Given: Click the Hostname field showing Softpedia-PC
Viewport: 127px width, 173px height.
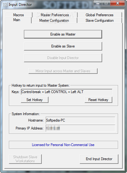Looking at the screenshot, I should [80, 120].
